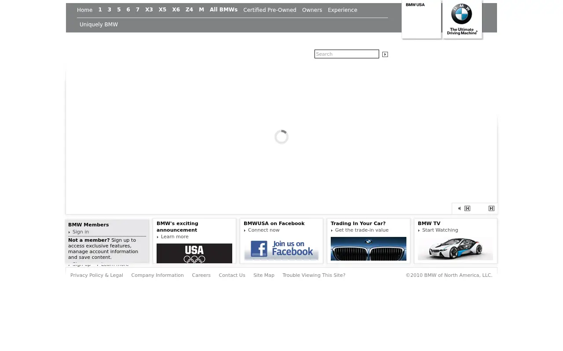Open the USA Olympic rings image
This screenshot has width=563, height=351.
click(x=194, y=254)
